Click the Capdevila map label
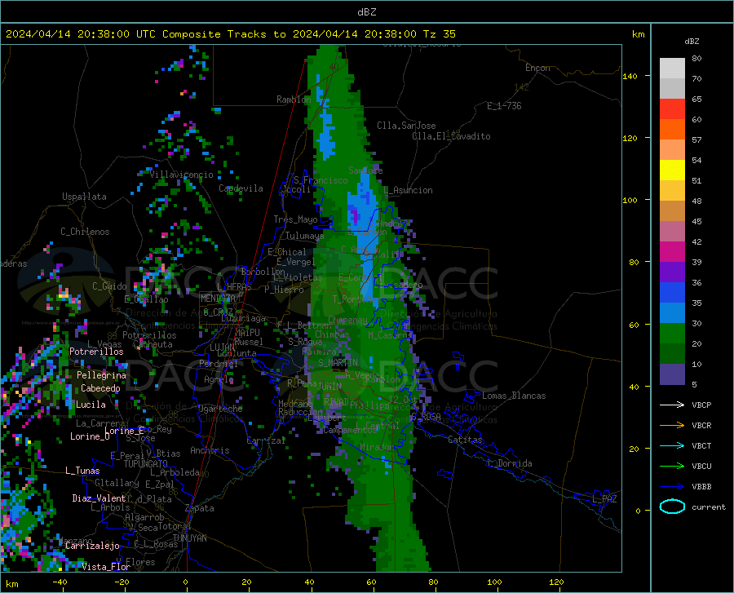This screenshot has width=734, height=593. 241,188
